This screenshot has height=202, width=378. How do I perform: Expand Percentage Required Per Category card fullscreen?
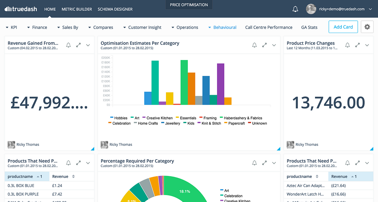[x=265, y=163]
